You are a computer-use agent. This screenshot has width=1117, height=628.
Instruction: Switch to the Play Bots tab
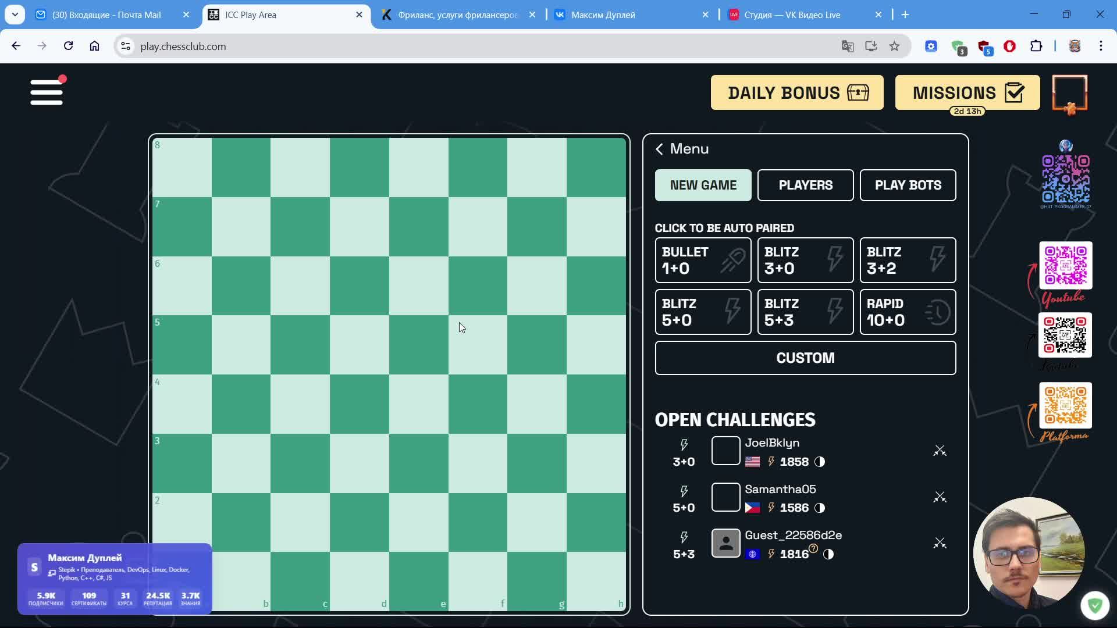tap(908, 185)
